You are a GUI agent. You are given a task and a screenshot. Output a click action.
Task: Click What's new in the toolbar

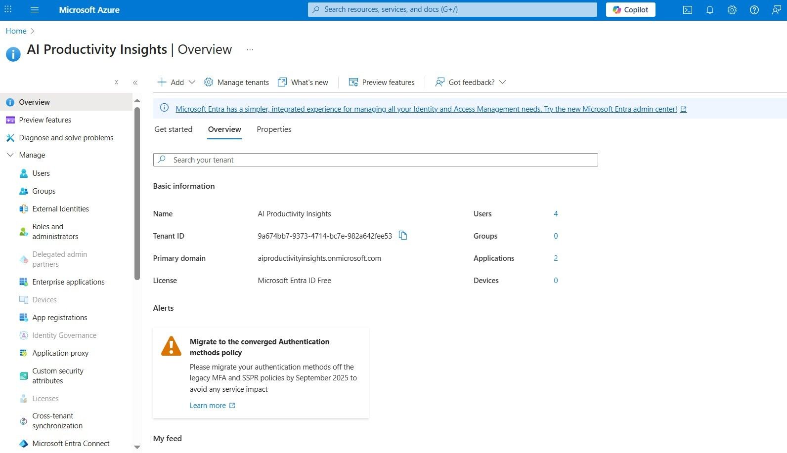coord(303,82)
